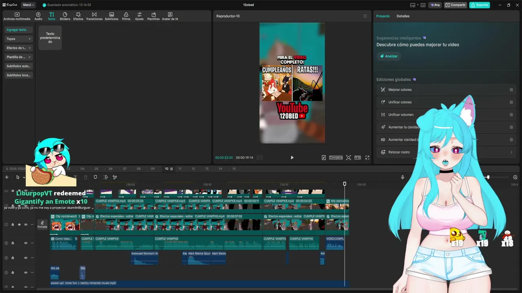Enable the Unificar volumen checkbox
This screenshot has height=293, width=522.
[511, 115]
